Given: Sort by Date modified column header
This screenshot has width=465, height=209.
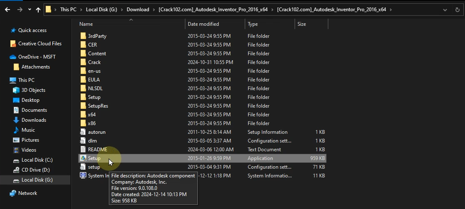Looking at the screenshot, I should (x=203, y=24).
